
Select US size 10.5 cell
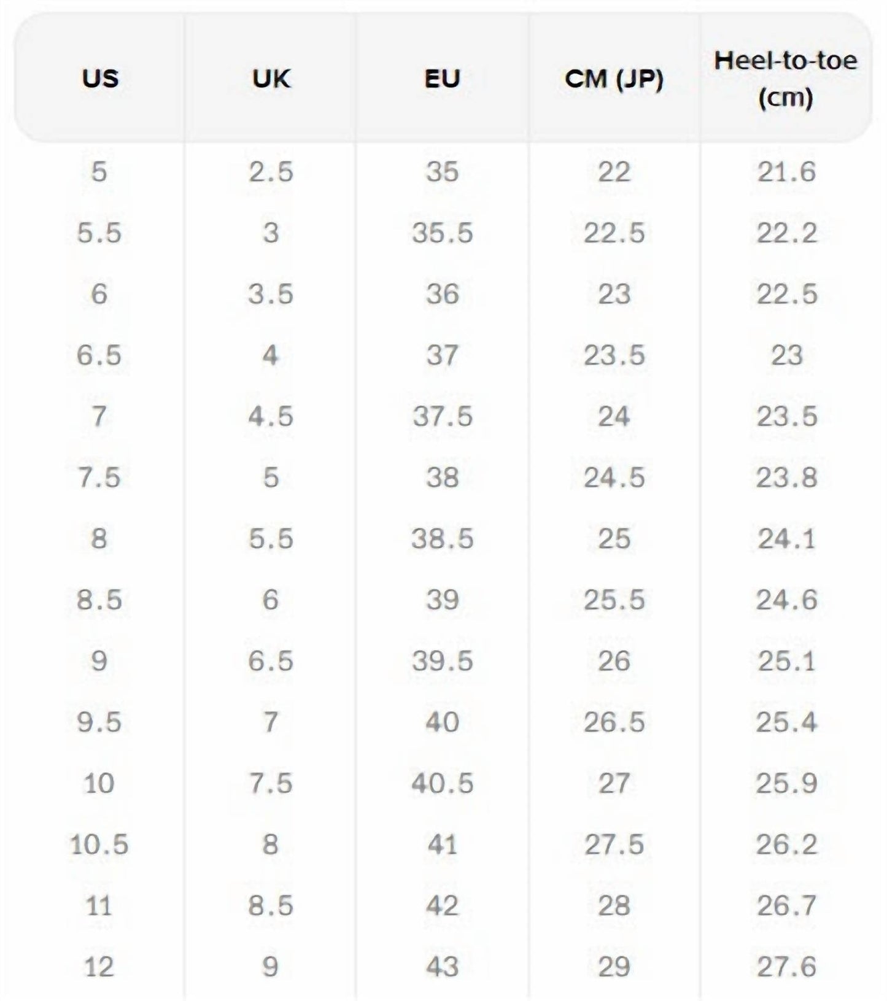click(99, 844)
